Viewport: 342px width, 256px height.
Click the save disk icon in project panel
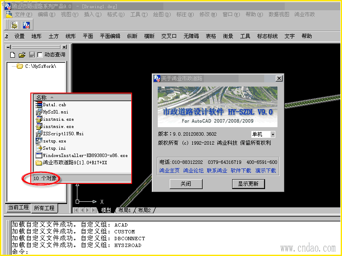[x=32, y=55]
